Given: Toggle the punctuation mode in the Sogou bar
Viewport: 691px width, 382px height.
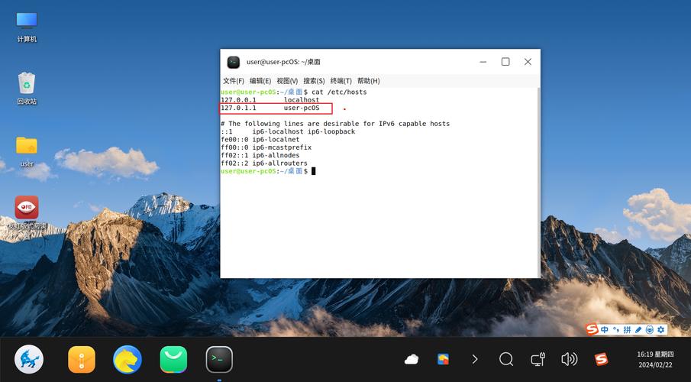Looking at the screenshot, I should (x=616, y=329).
